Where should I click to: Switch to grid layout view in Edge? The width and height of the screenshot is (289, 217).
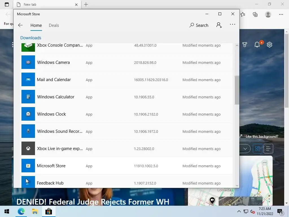pyautogui.click(x=257, y=149)
